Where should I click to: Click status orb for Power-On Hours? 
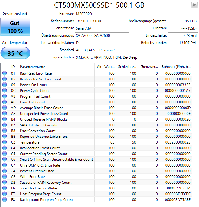click(5, 85)
